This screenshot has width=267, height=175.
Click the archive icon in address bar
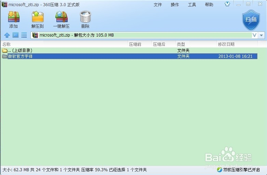pyautogui.click(x=35, y=35)
